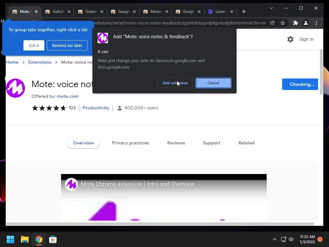Click the Mote channel icon on video

coord(71,184)
